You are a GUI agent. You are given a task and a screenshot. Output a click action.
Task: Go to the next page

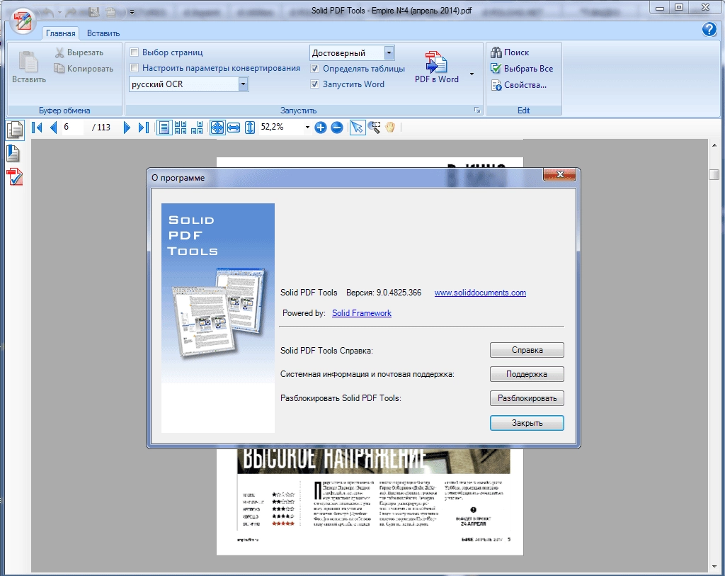click(127, 128)
